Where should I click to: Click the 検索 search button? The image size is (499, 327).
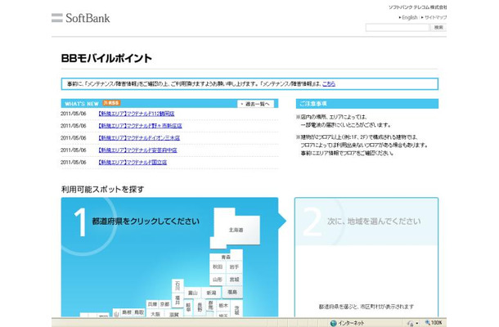[x=438, y=28]
